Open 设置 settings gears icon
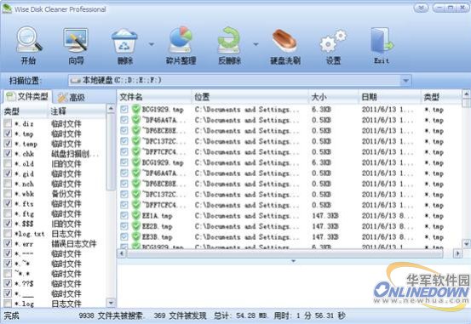Viewport: 471px width, 324px height. (333, 42)
